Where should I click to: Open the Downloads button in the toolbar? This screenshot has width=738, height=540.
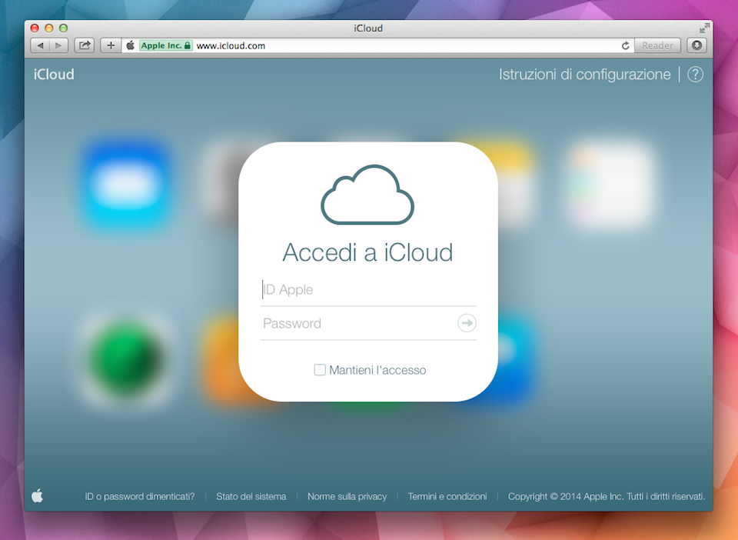pos(697,45)
